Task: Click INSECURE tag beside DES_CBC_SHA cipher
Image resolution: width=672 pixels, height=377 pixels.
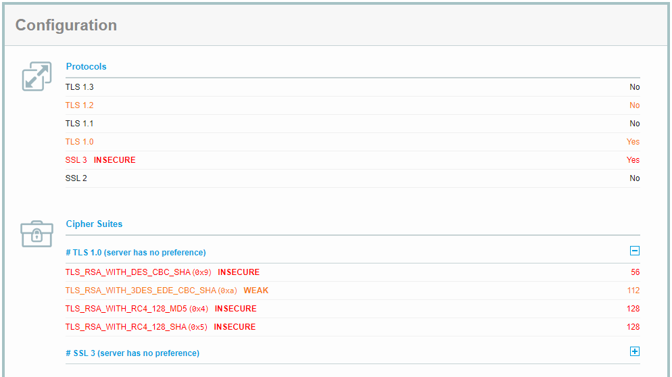Action: (239, 272)
